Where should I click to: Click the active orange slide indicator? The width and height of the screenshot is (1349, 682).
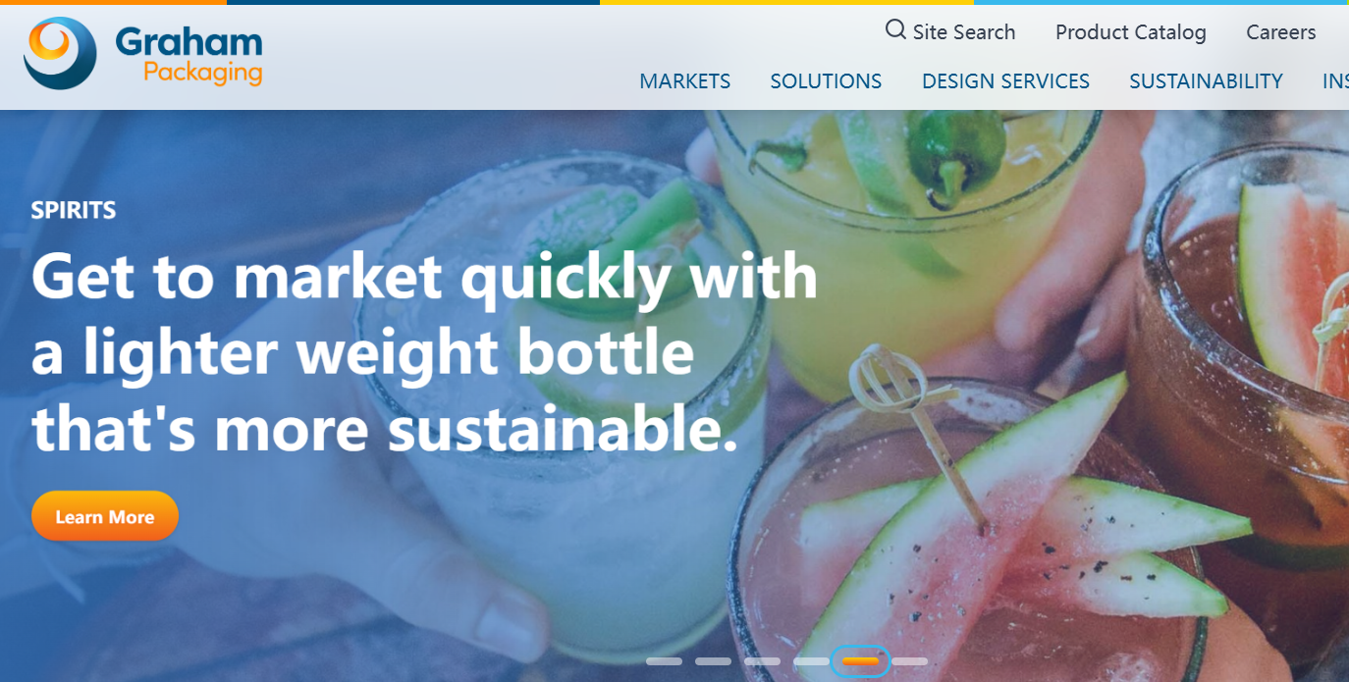860,661
